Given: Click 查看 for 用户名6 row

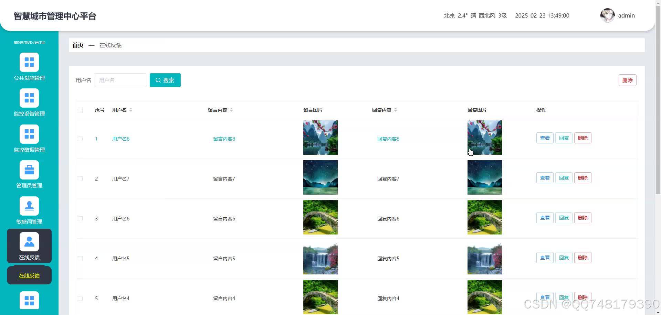Looking at the screenshot, I should click(545, 218).
